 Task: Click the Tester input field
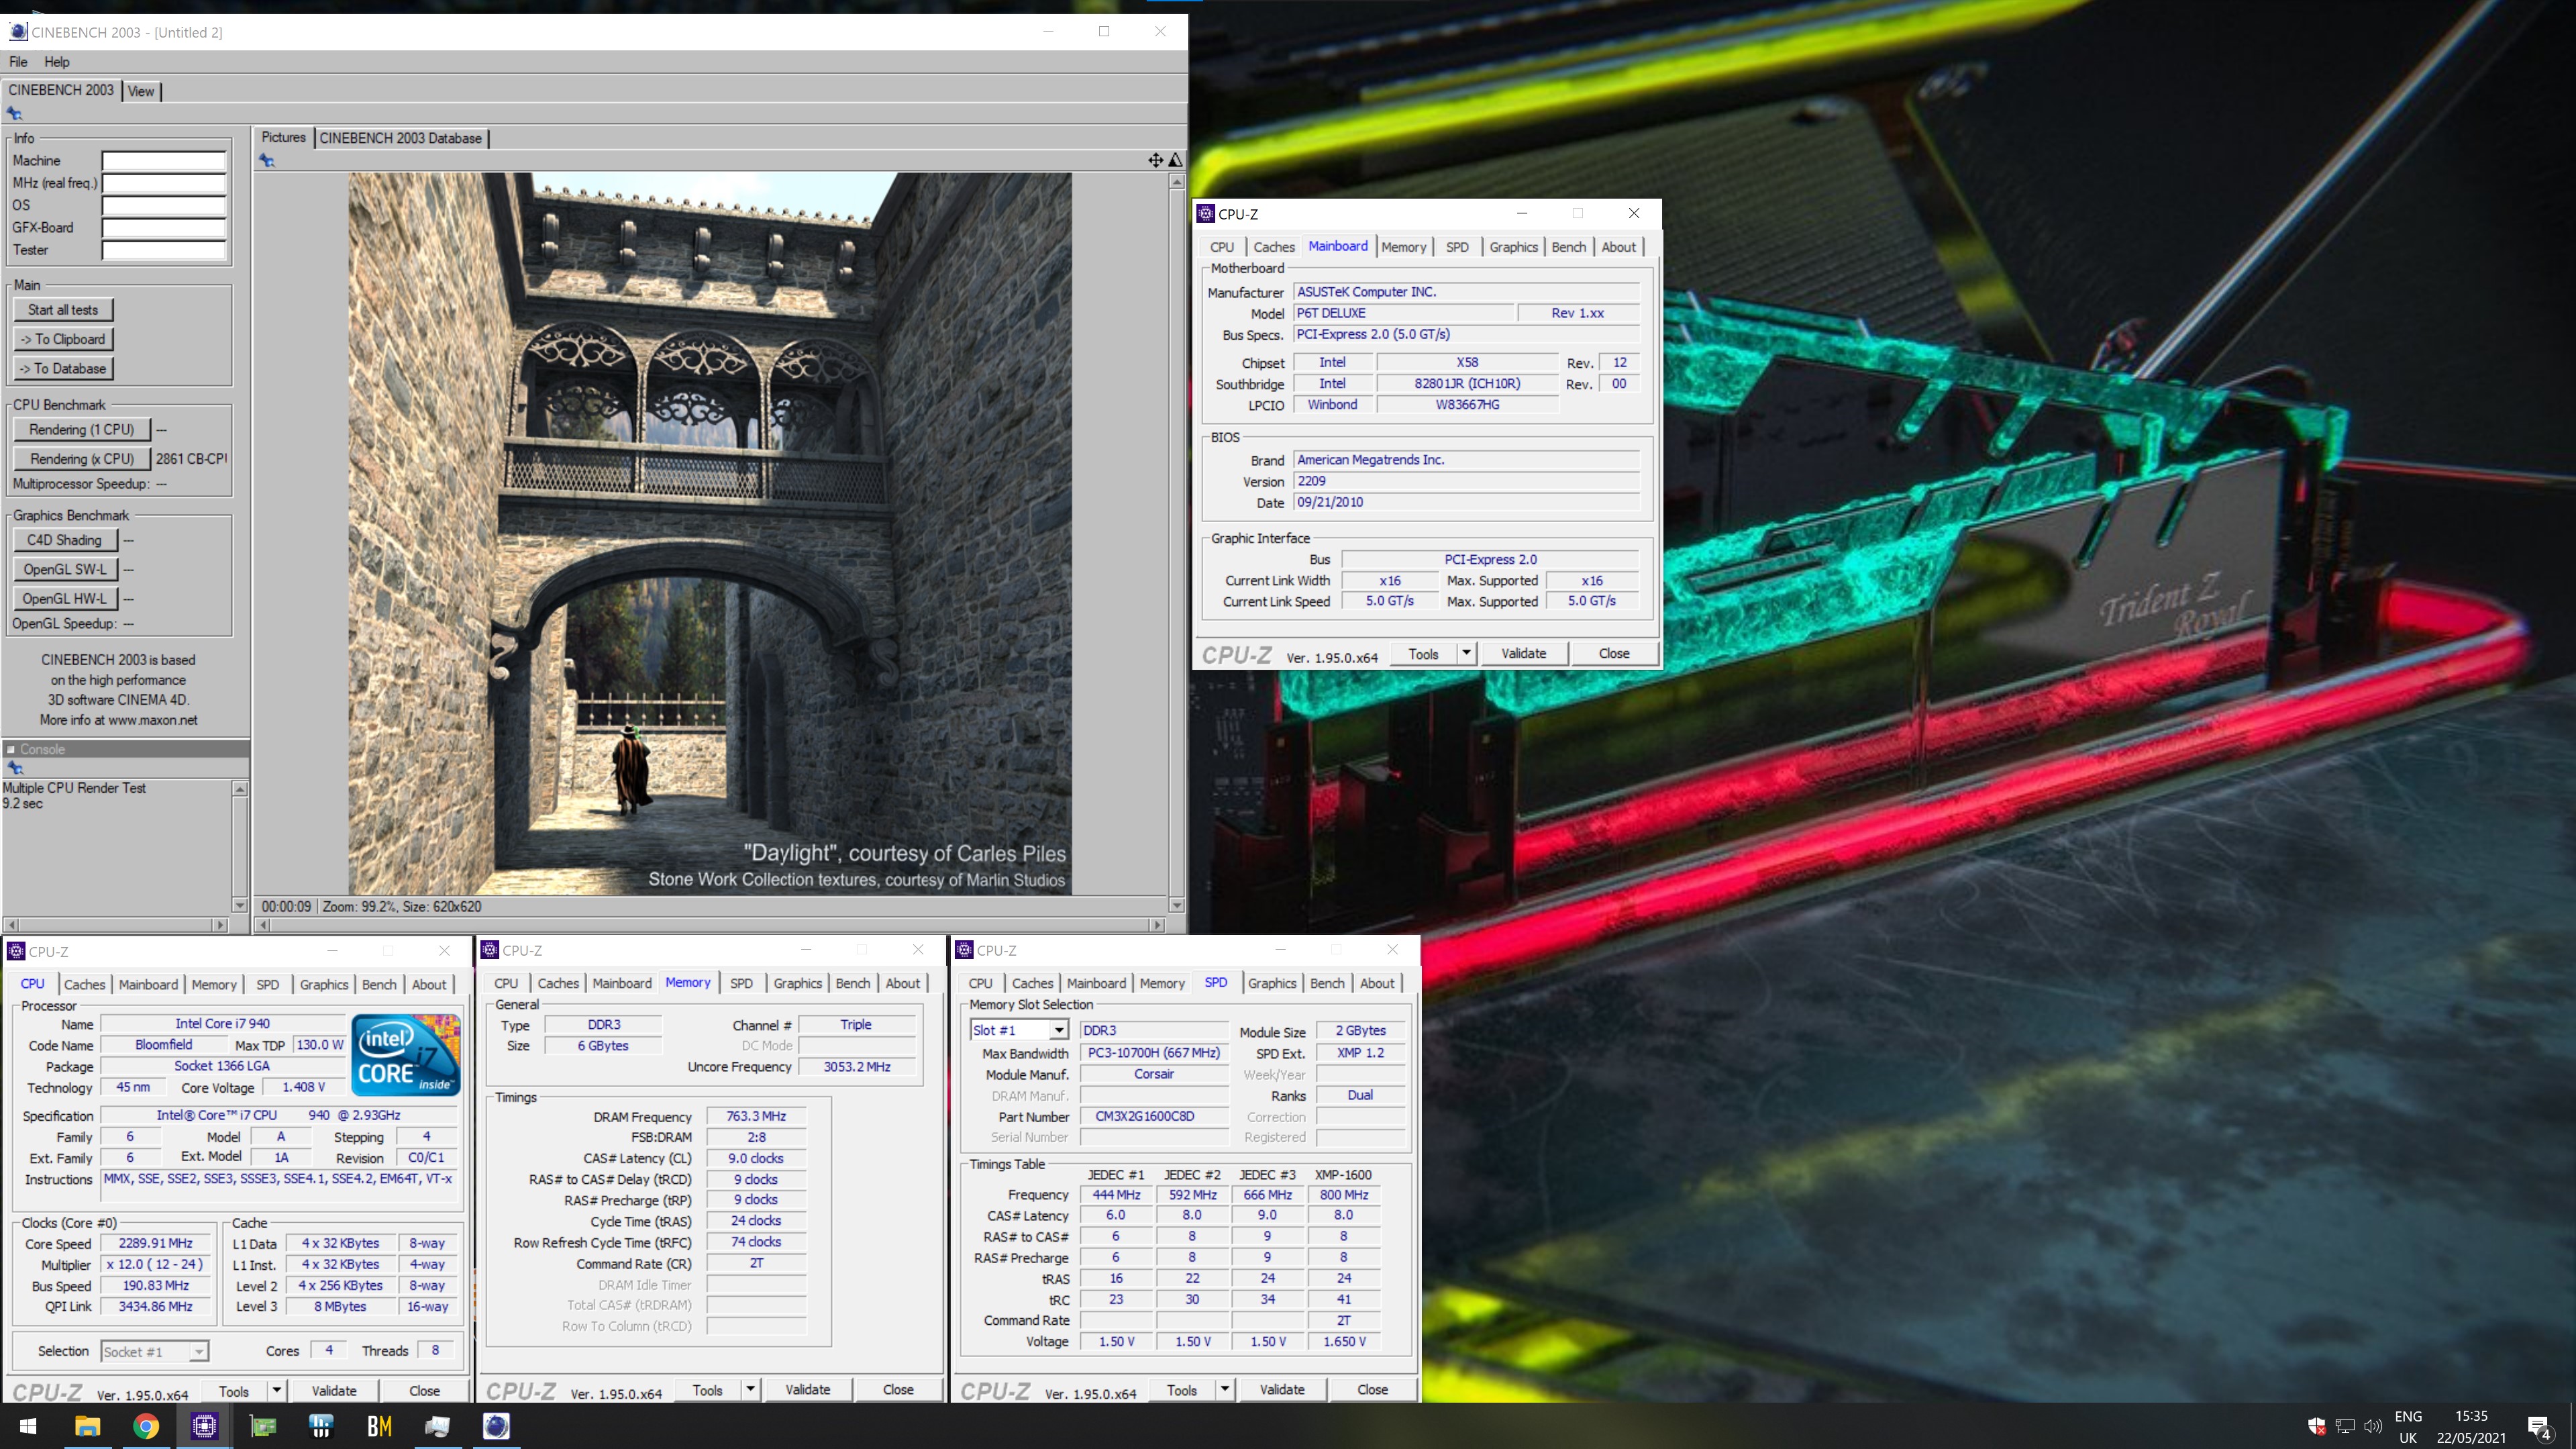click(164, 250)
